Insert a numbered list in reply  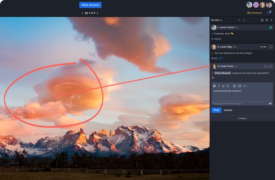tap(239, 86)
